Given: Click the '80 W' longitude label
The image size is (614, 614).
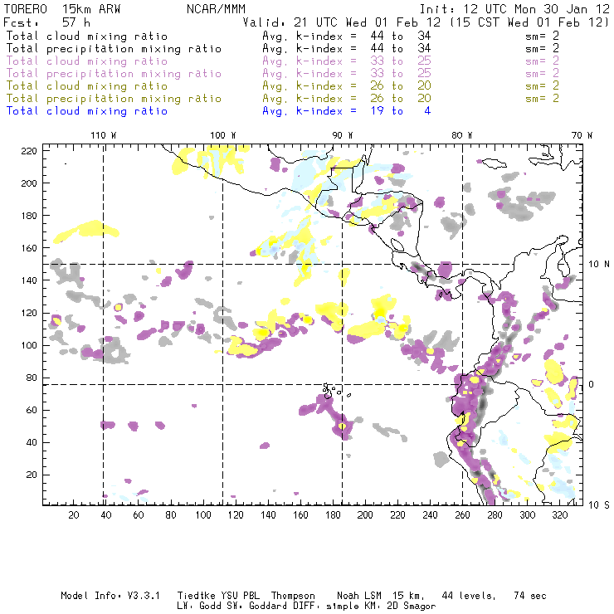Looking at the screenshot, I should 462,135.
